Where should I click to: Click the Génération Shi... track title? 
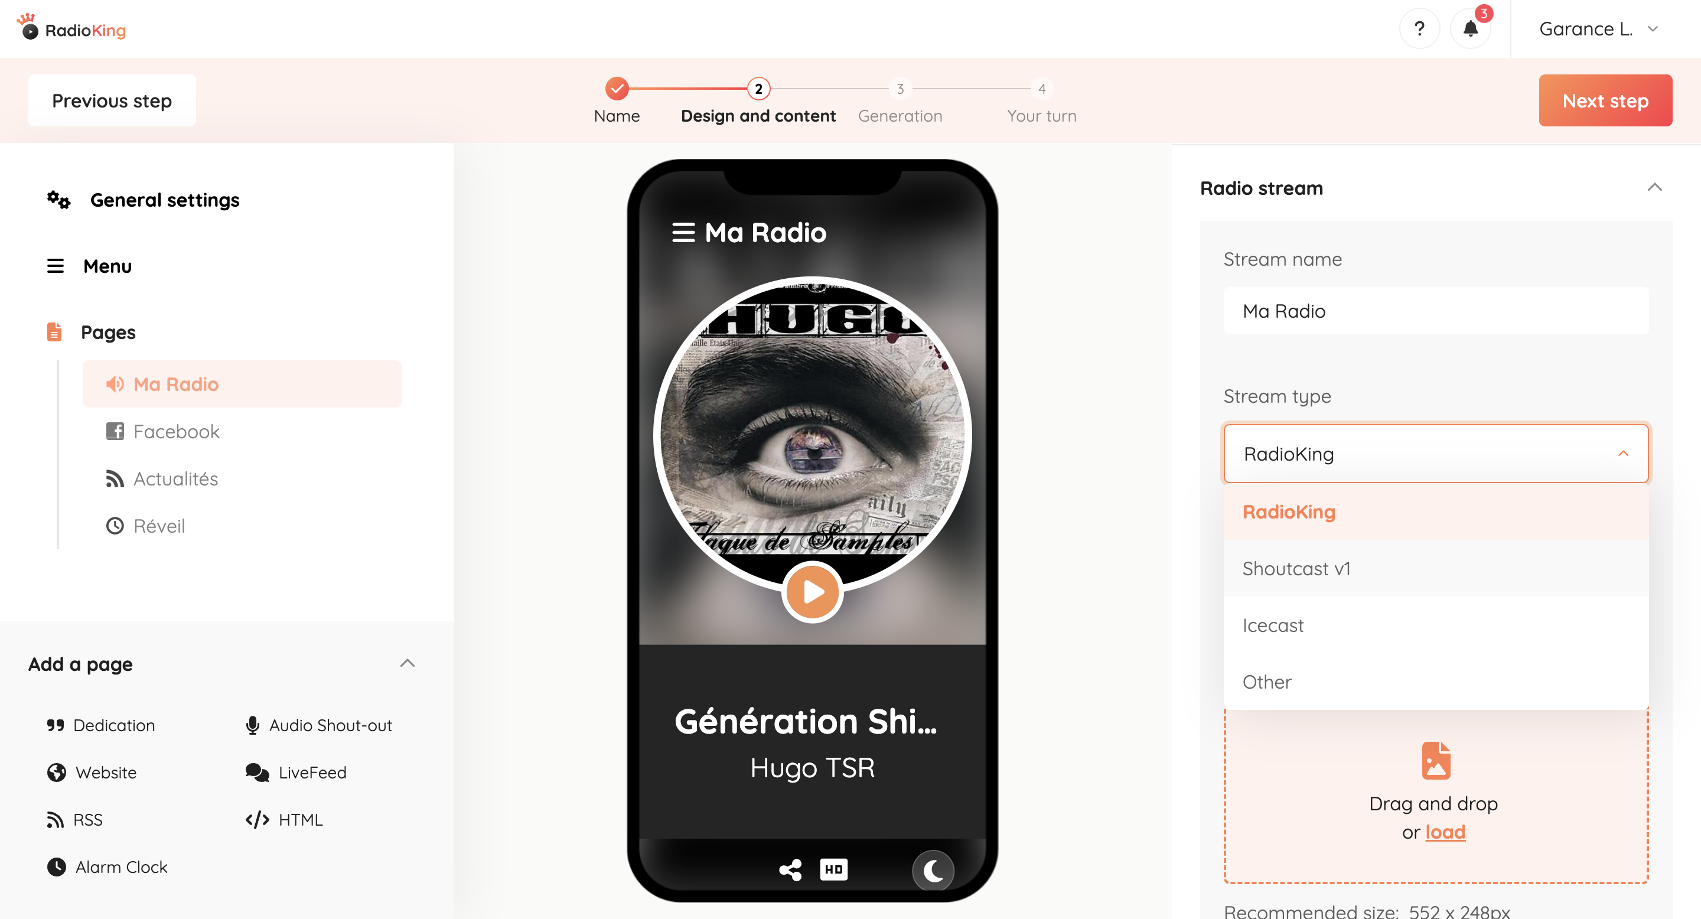click(805, 721)
